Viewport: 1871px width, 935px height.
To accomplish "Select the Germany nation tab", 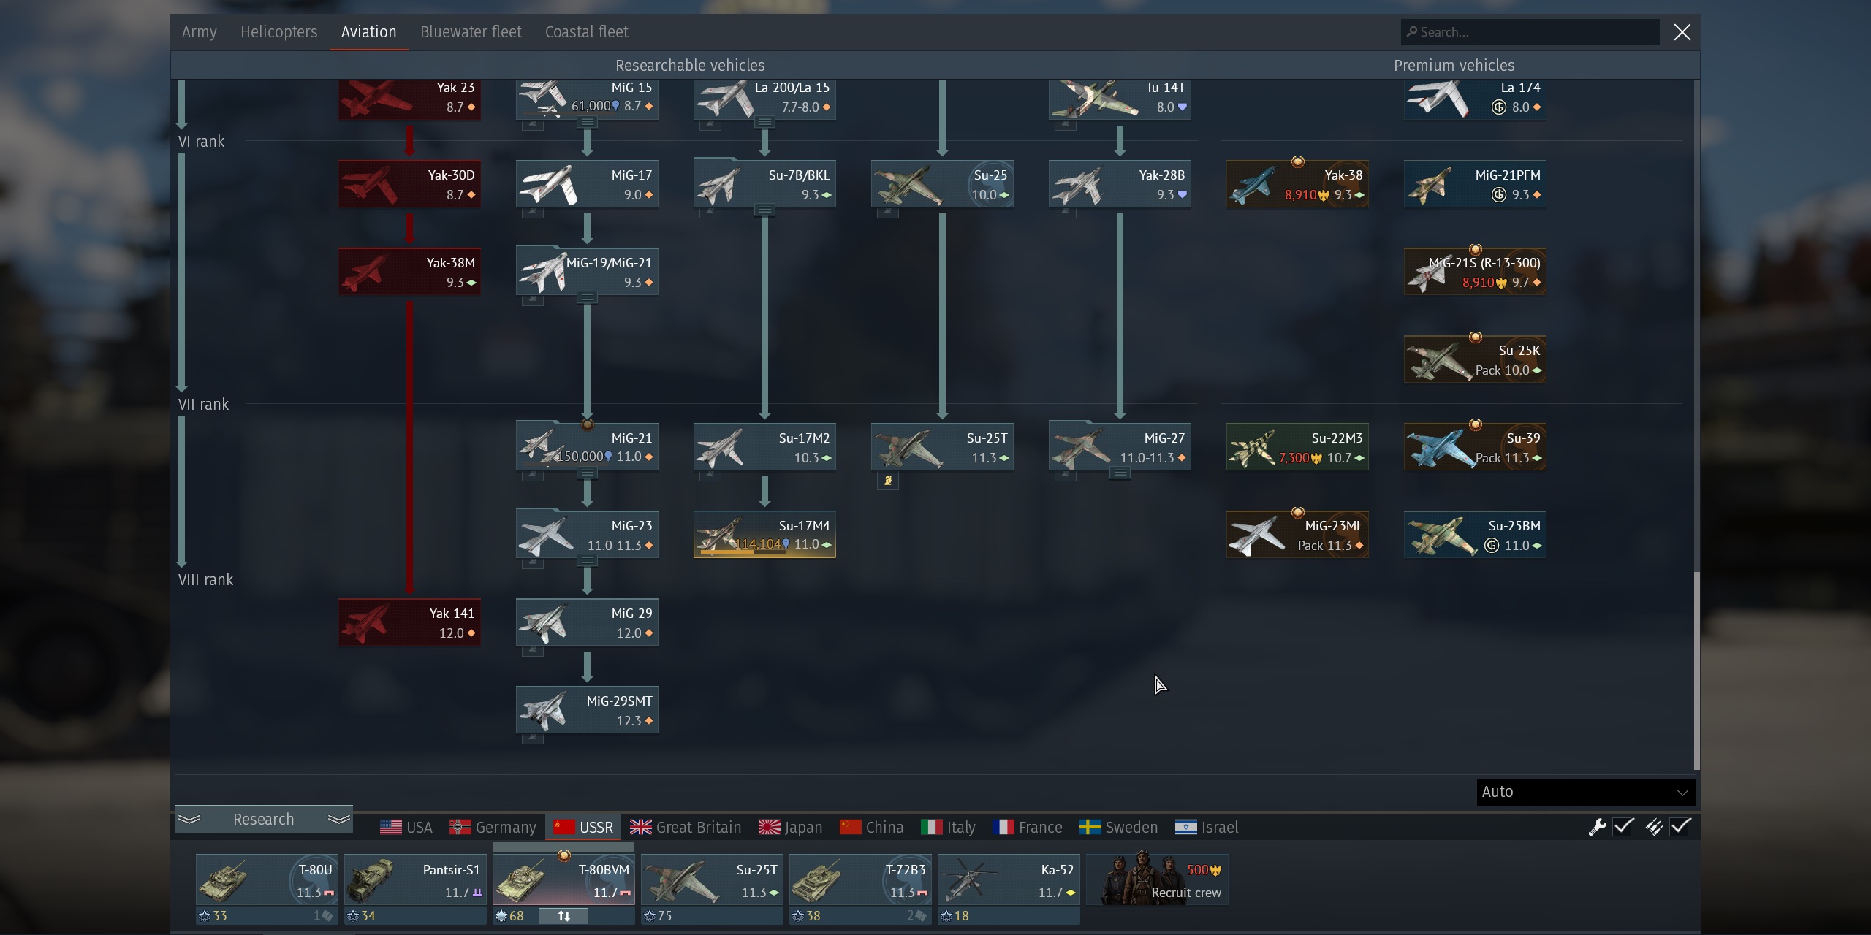I will coord(493,828).
